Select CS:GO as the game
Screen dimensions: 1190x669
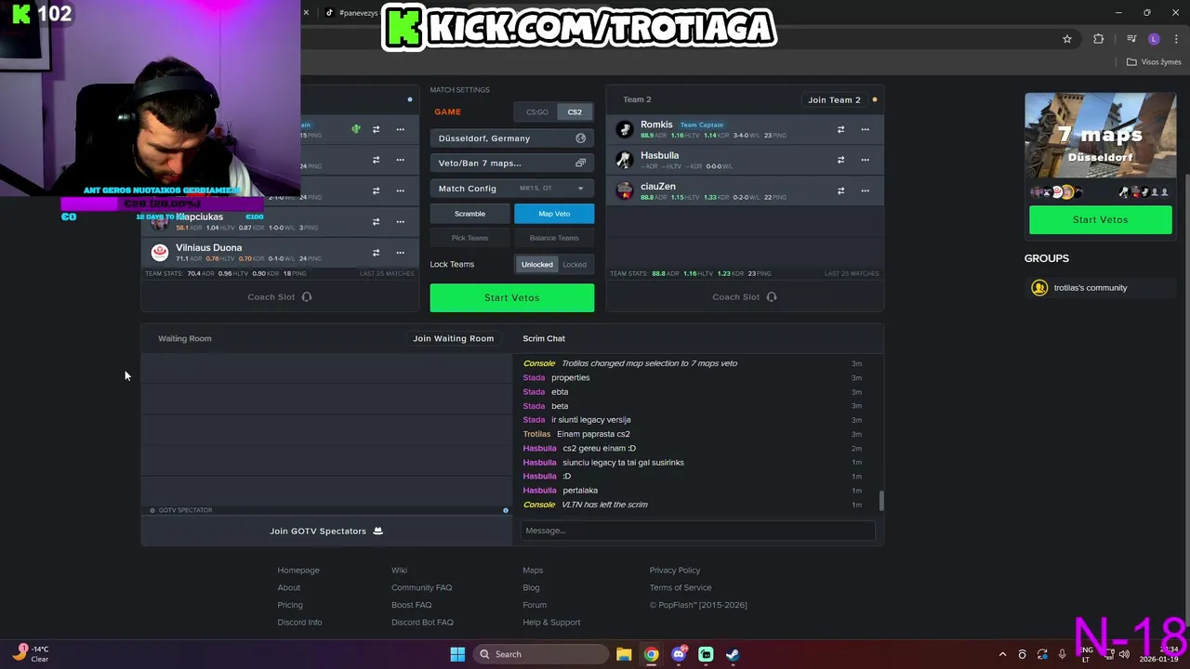[537, 112]
